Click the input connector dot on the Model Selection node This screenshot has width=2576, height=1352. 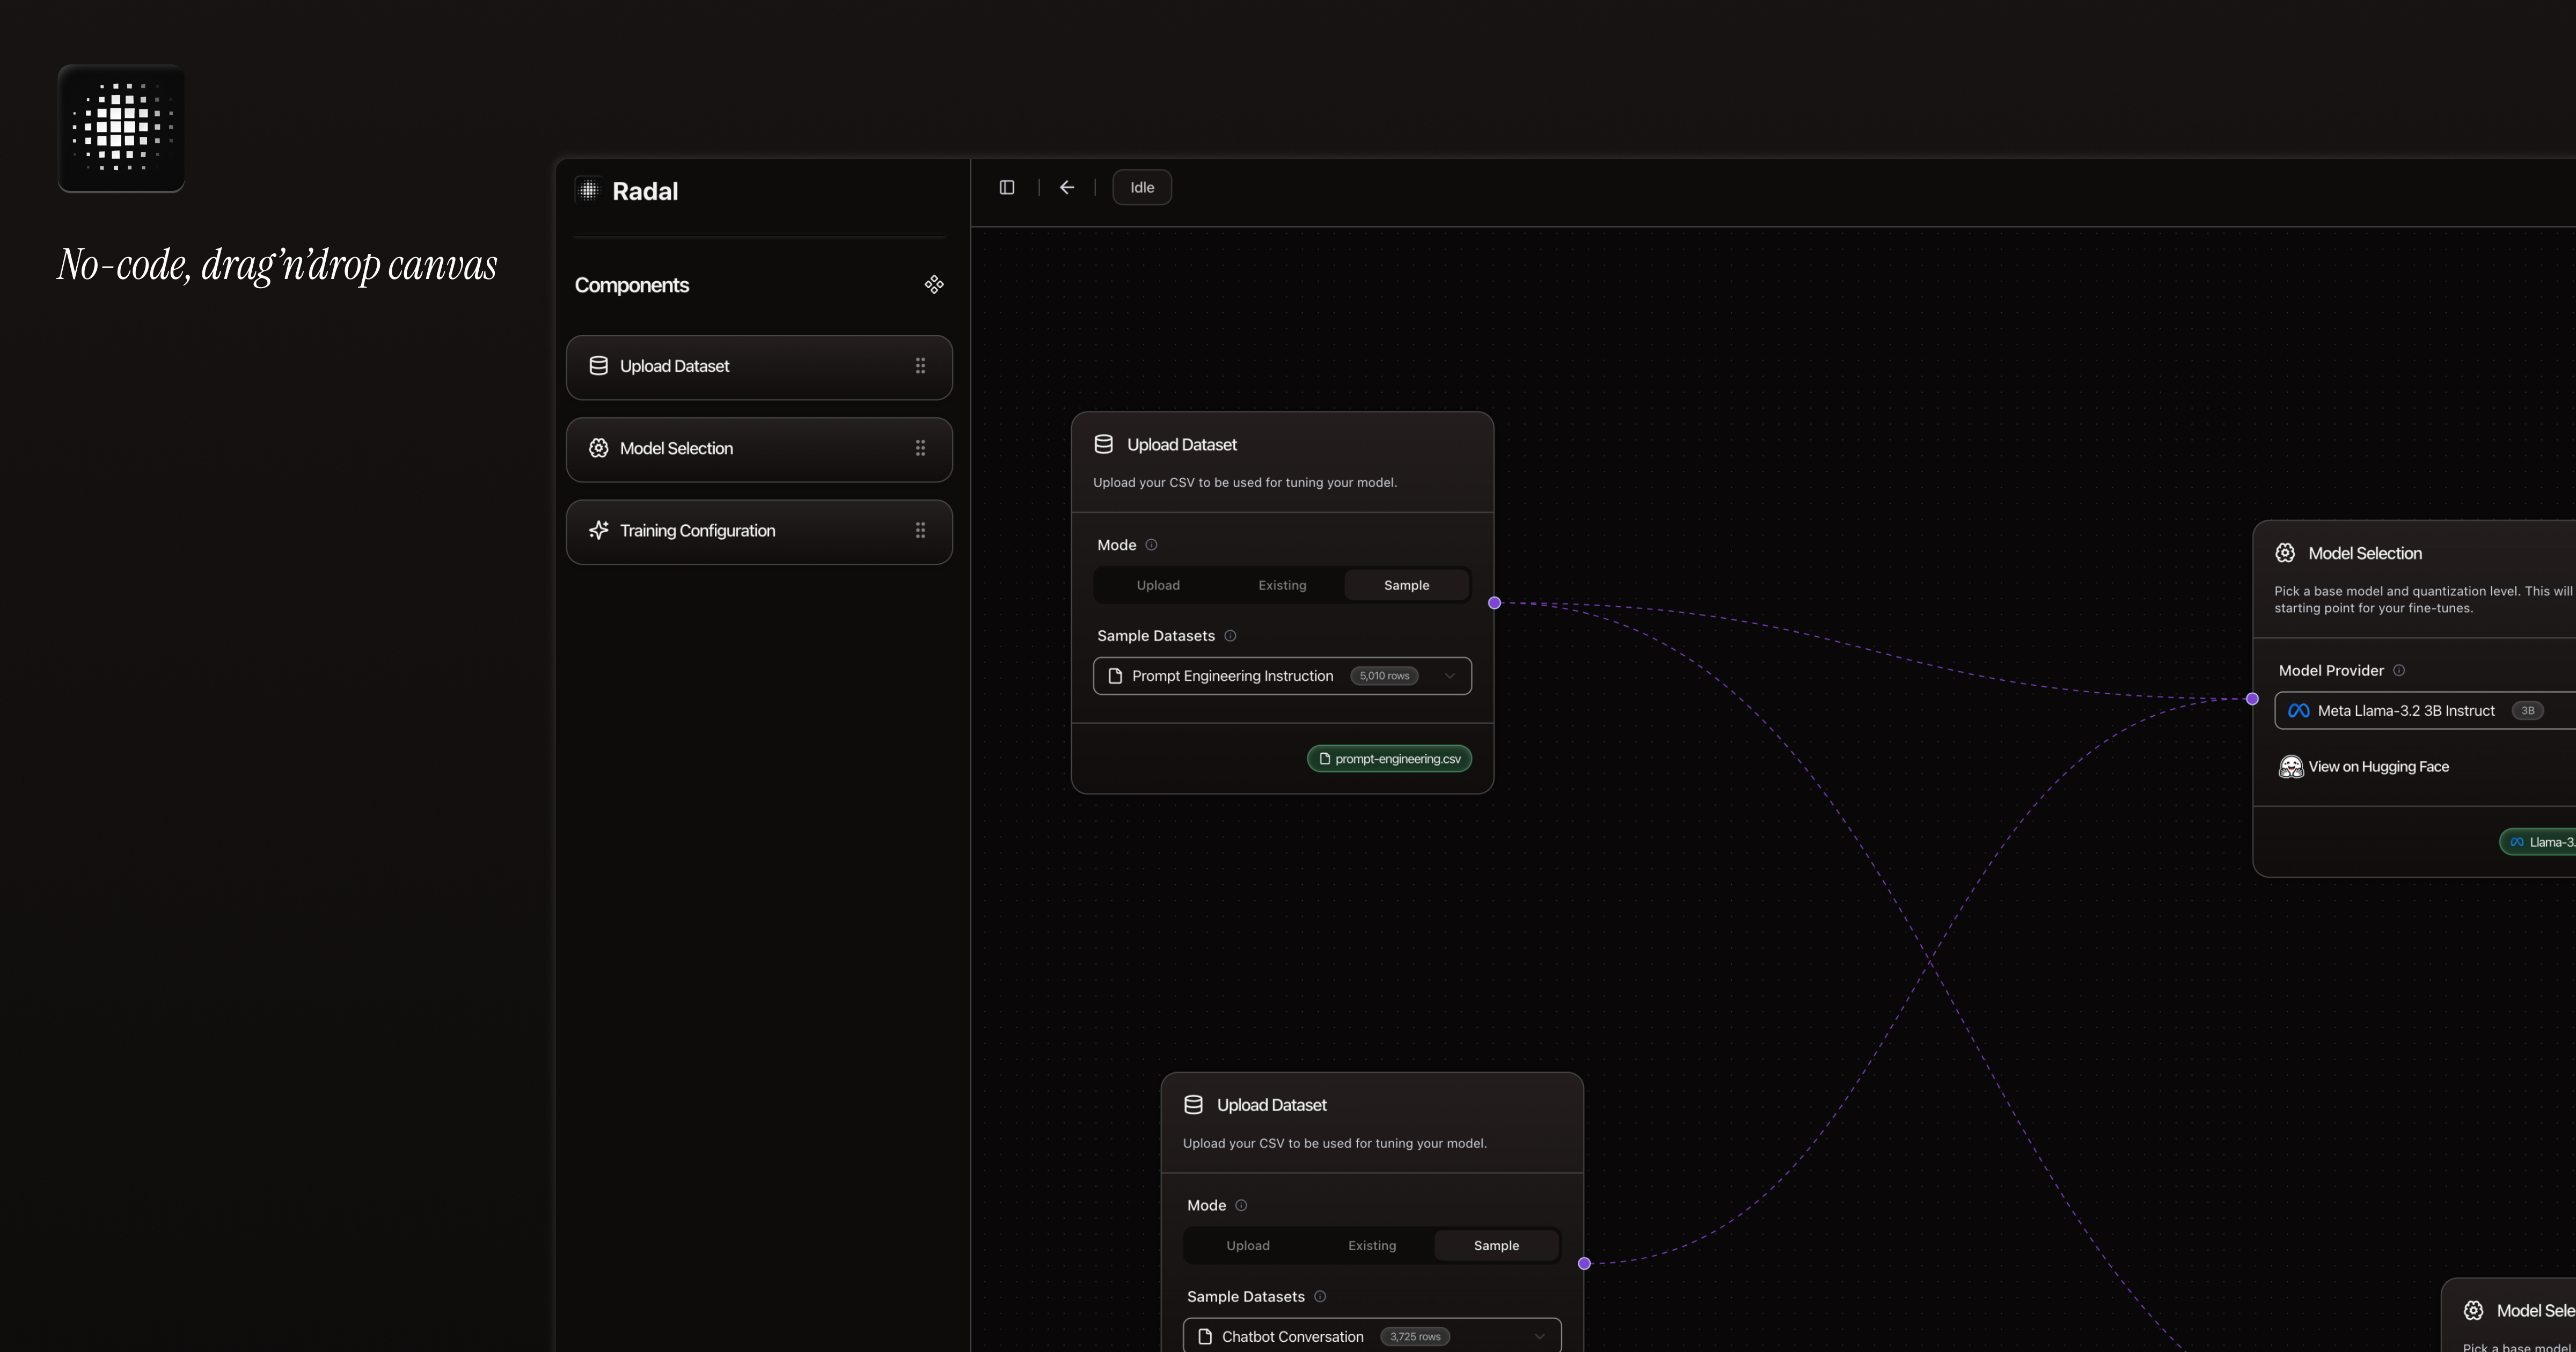coord(2252,699)
